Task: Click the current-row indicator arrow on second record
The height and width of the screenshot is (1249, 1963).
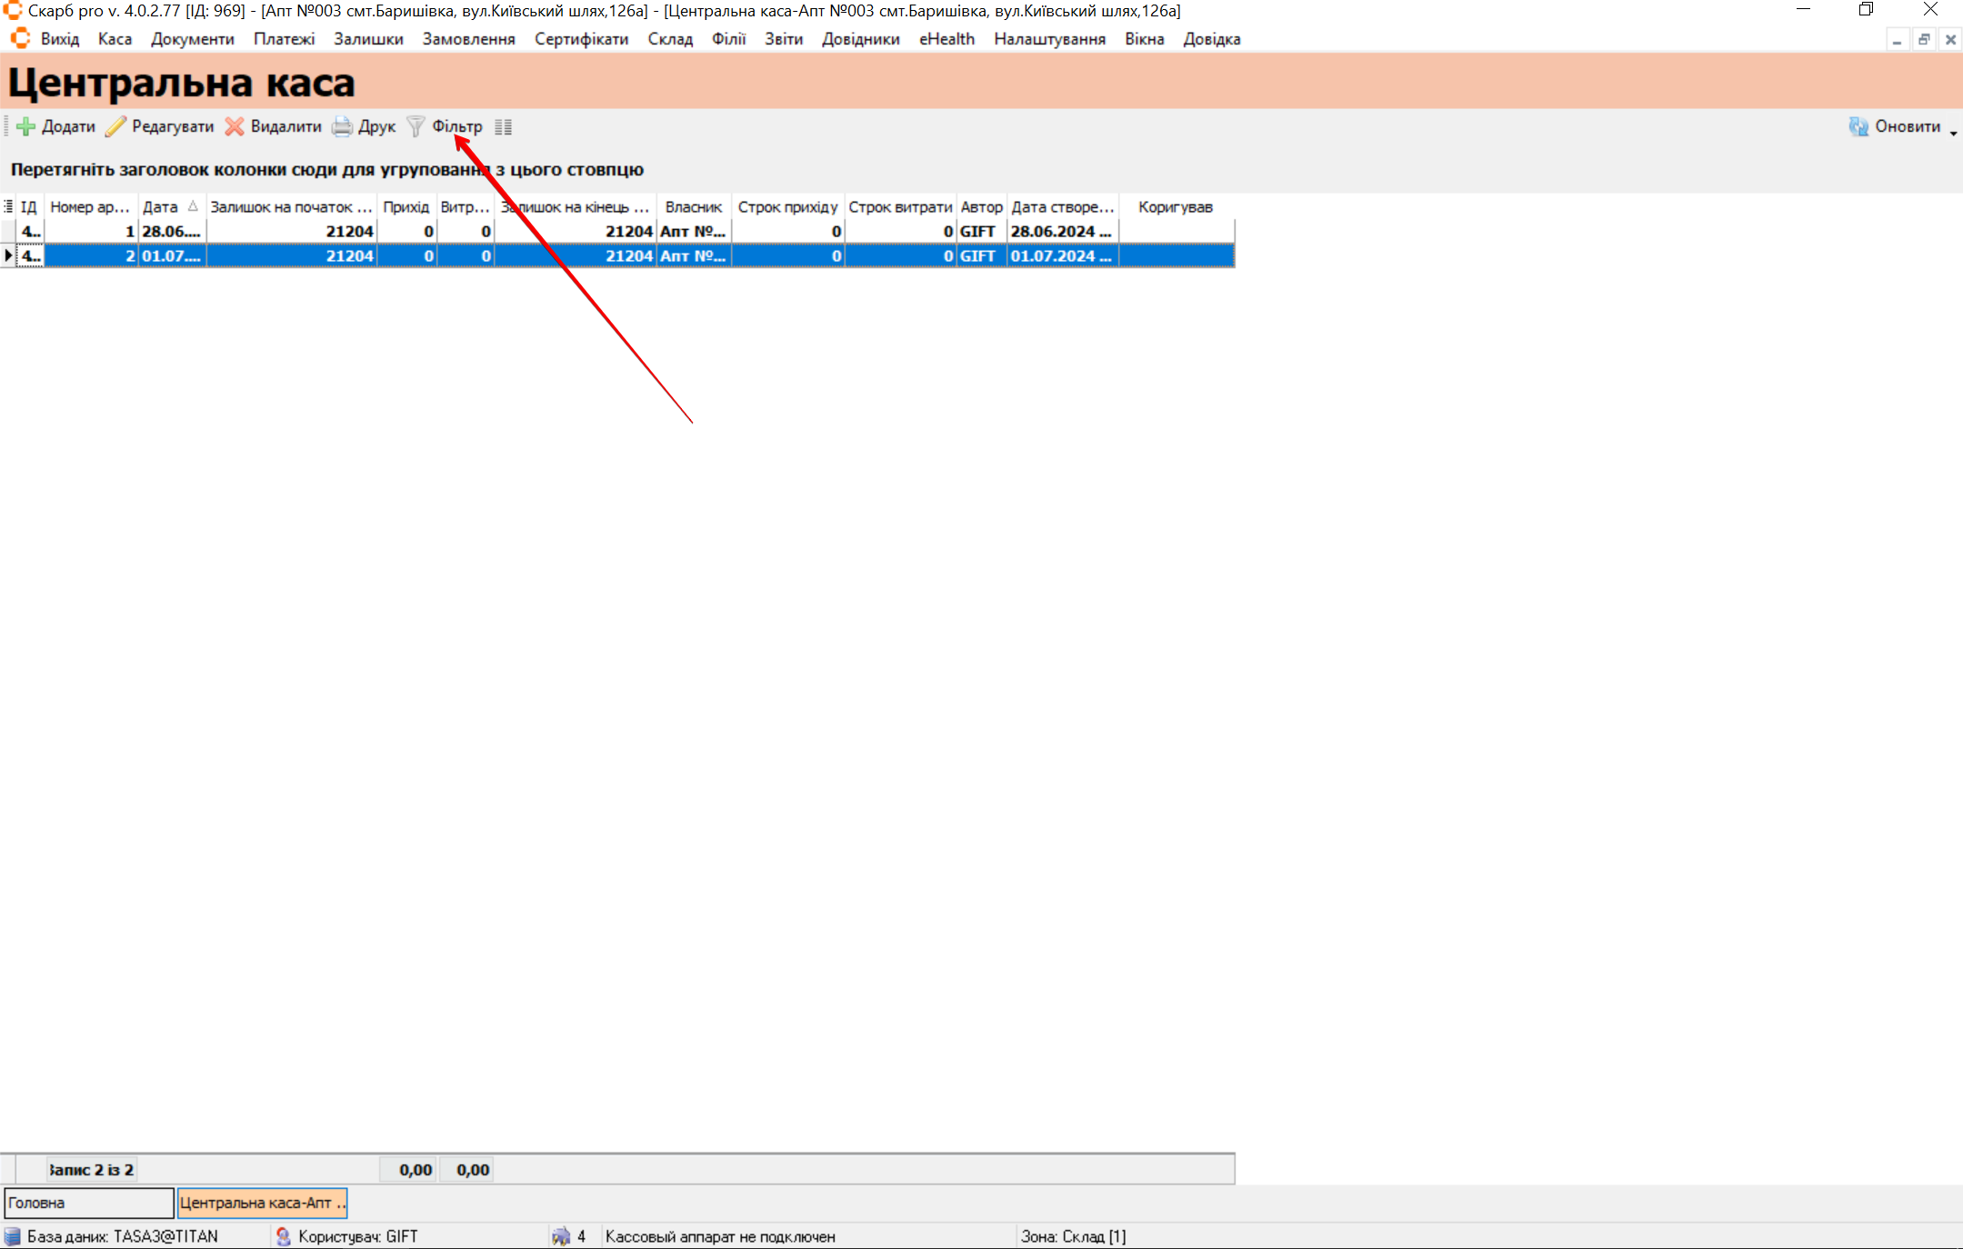Action: click(8, 256)
